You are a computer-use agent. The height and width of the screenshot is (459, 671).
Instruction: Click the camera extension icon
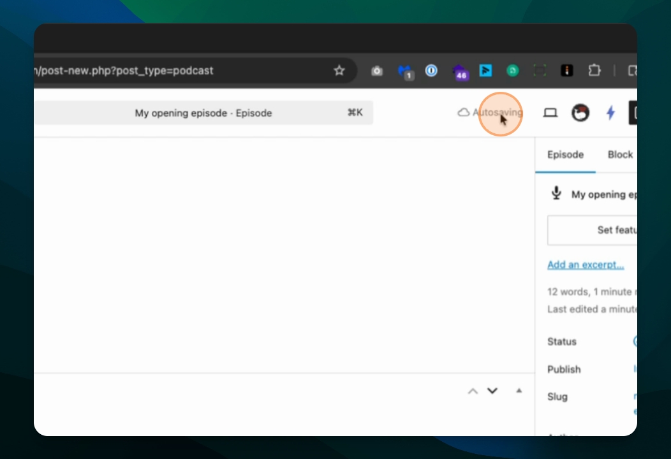377,71
